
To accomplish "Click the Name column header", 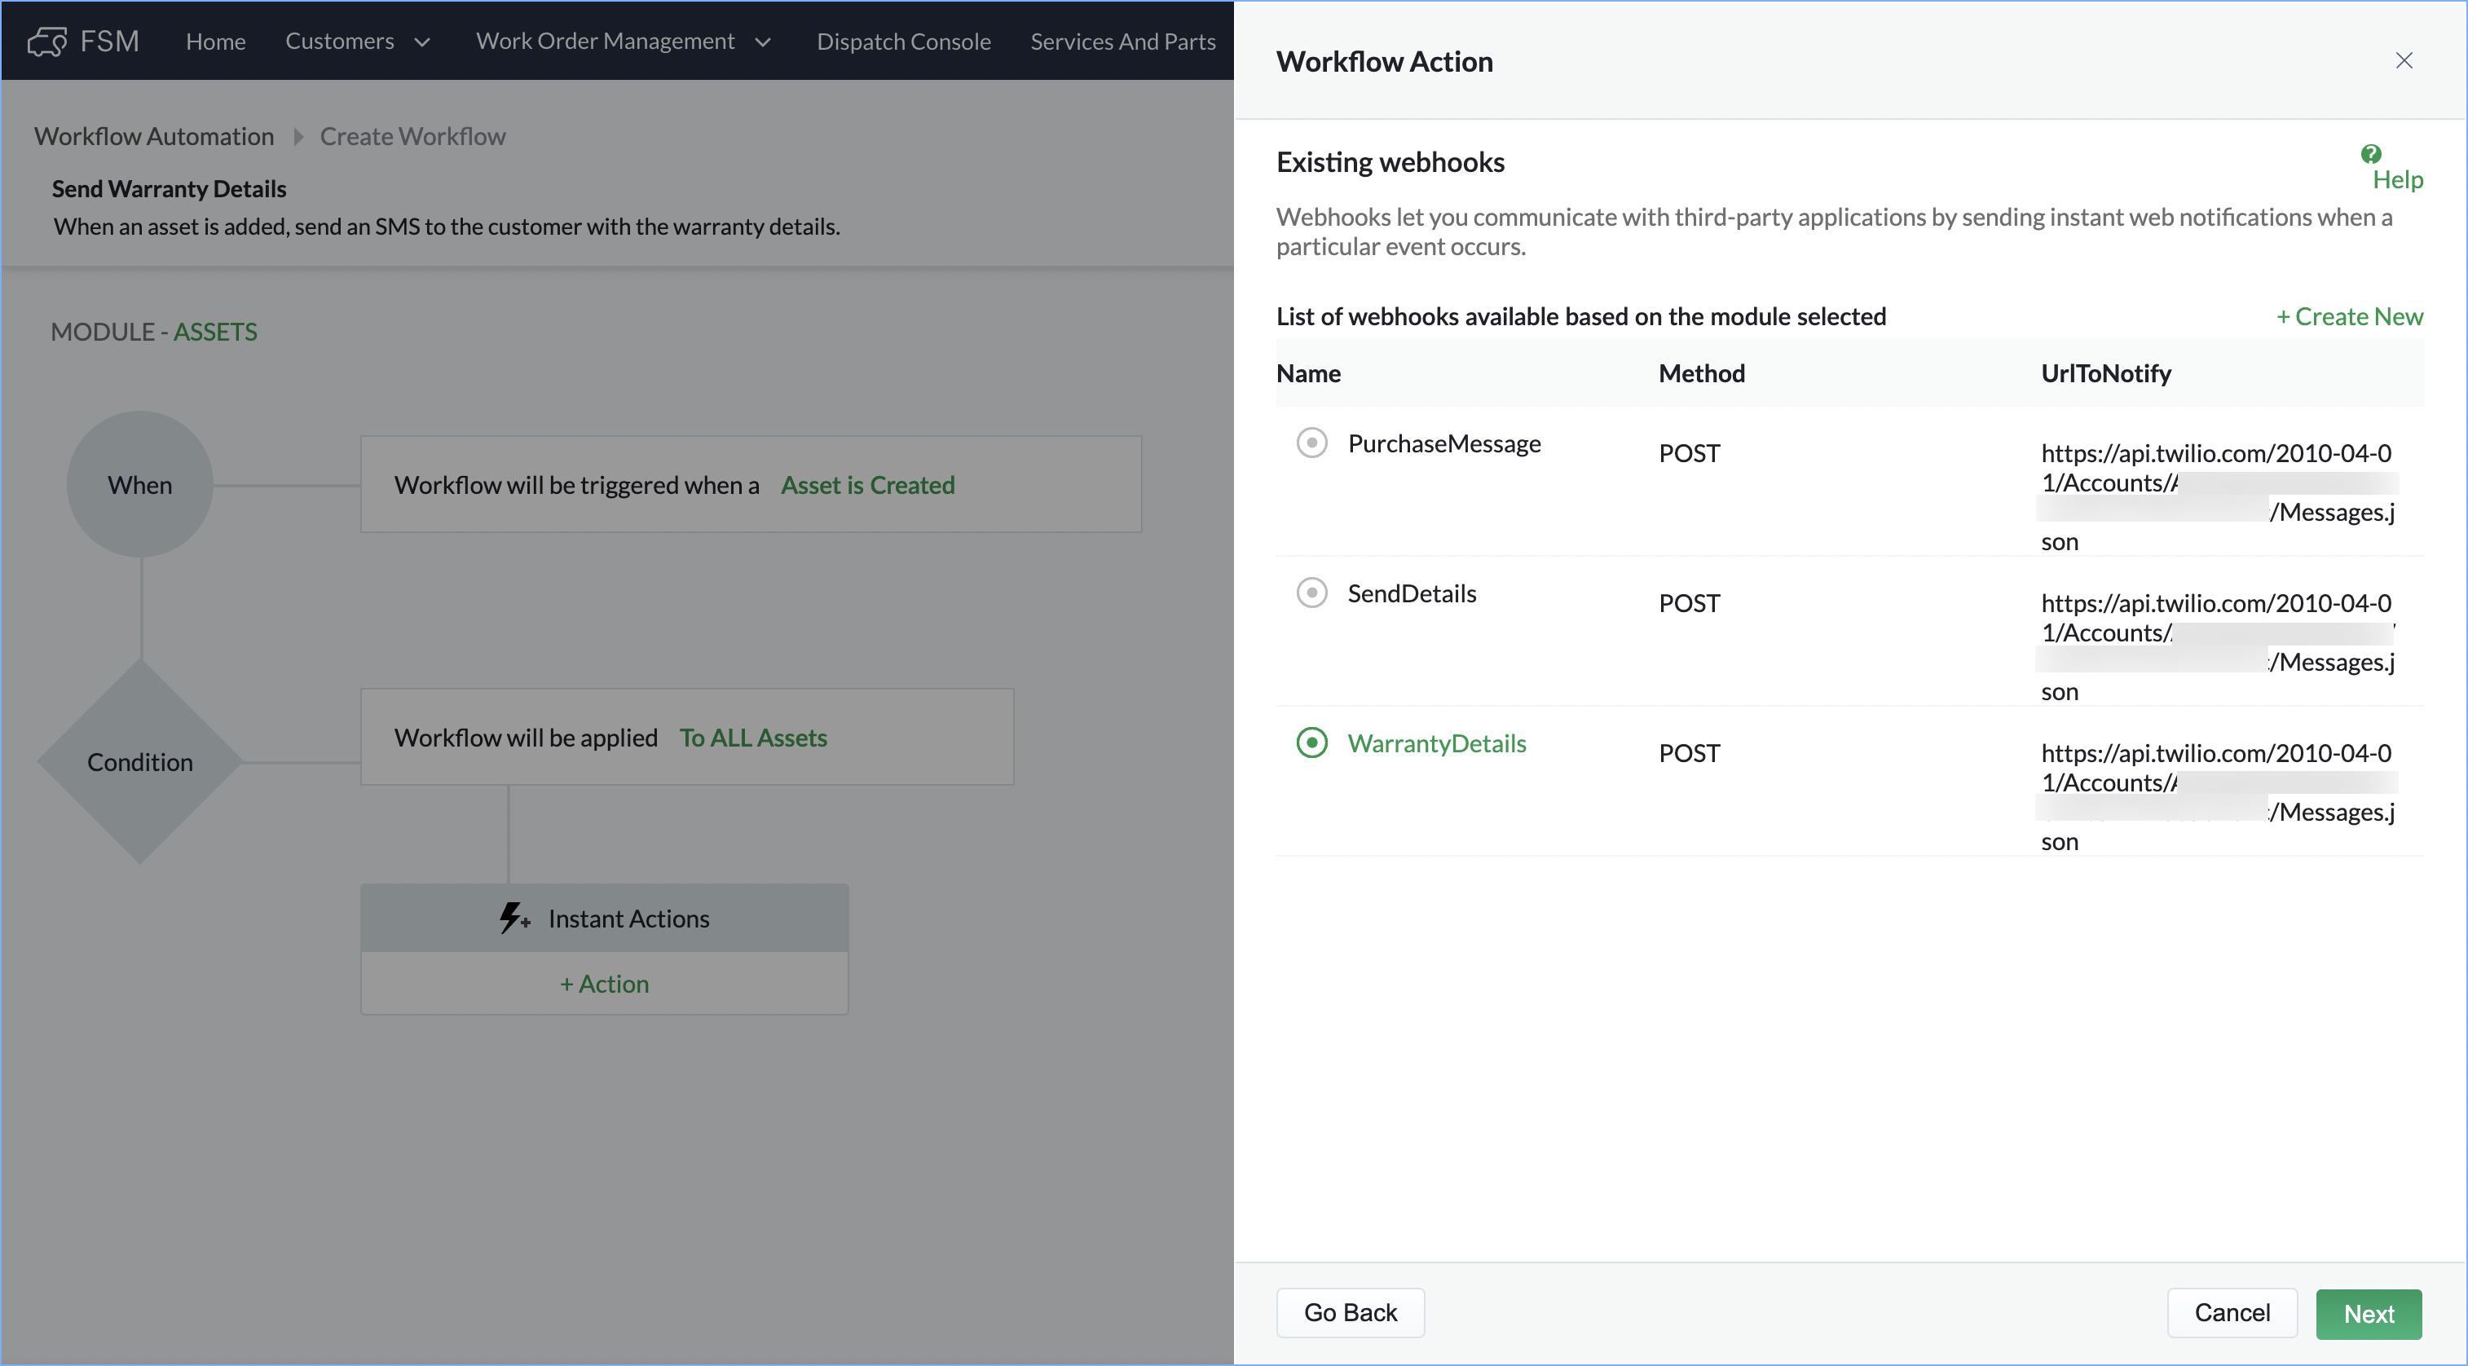I will [1308, 372].
